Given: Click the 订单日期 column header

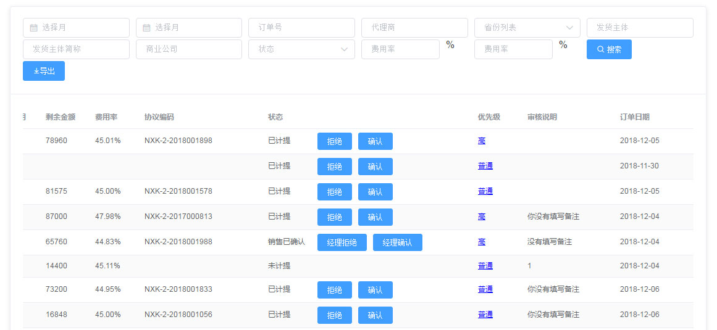Looking at the screenshot, I should tap(634, 117).
